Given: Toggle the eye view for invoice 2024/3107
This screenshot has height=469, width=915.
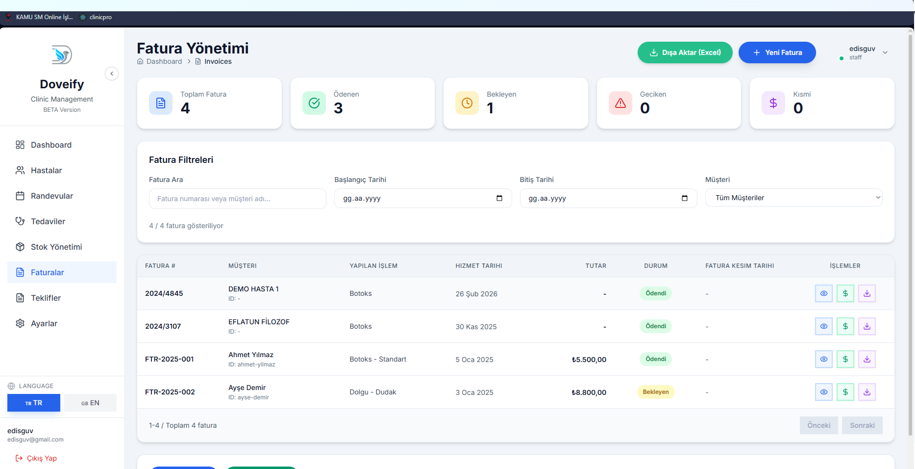Looking at the screenshot, I should click(824, 326).
